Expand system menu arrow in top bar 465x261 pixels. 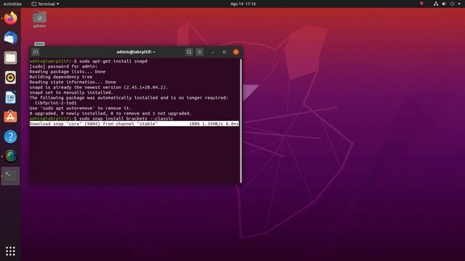pos(458,4)
